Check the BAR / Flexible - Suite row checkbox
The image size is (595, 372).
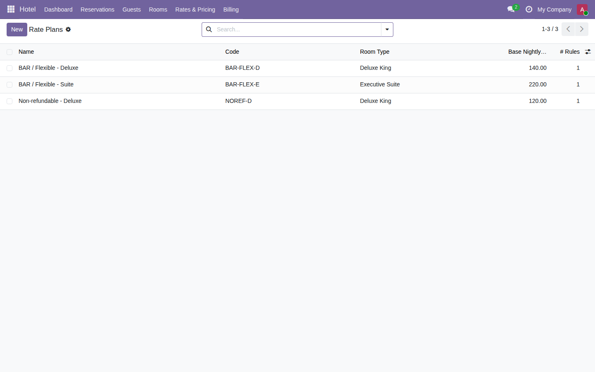point(10,85)
